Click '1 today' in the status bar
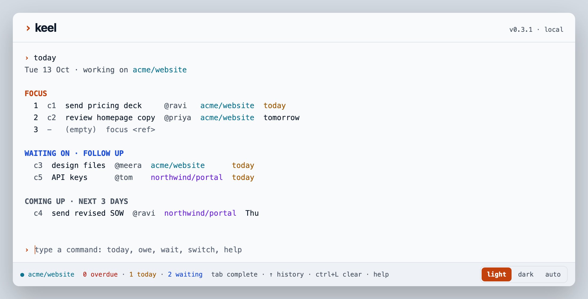 [x=143, y=274]
